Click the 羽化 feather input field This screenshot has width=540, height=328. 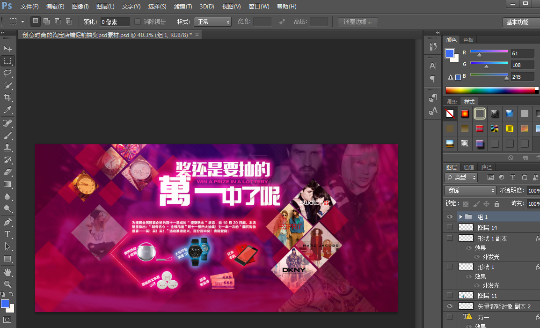(115, 22)
